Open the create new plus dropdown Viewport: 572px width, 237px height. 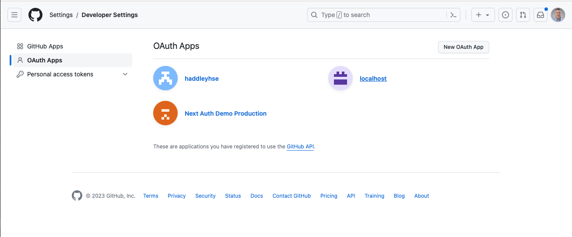(x=483, y=15)
